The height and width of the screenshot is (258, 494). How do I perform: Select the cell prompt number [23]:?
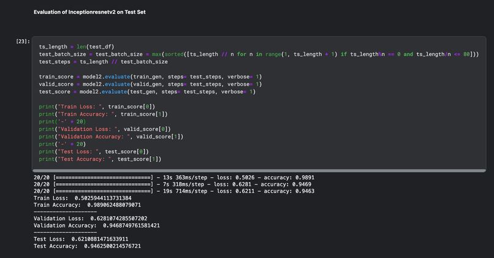tap(23, 41)
